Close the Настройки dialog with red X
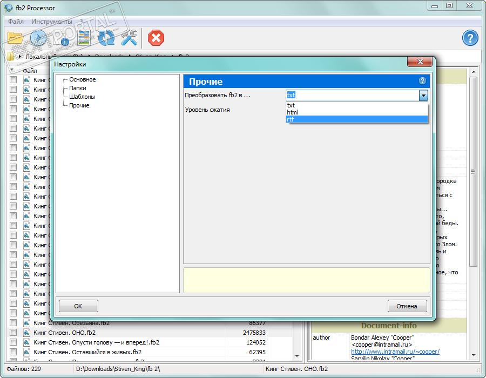Screen dimensions: 486x378 (420, 62)
